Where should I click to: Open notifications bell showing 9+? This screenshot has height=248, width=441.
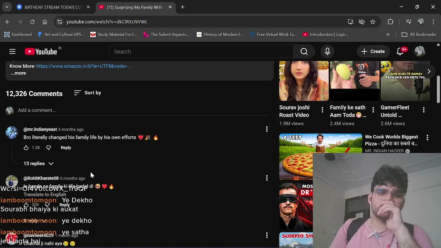[400, 52]
